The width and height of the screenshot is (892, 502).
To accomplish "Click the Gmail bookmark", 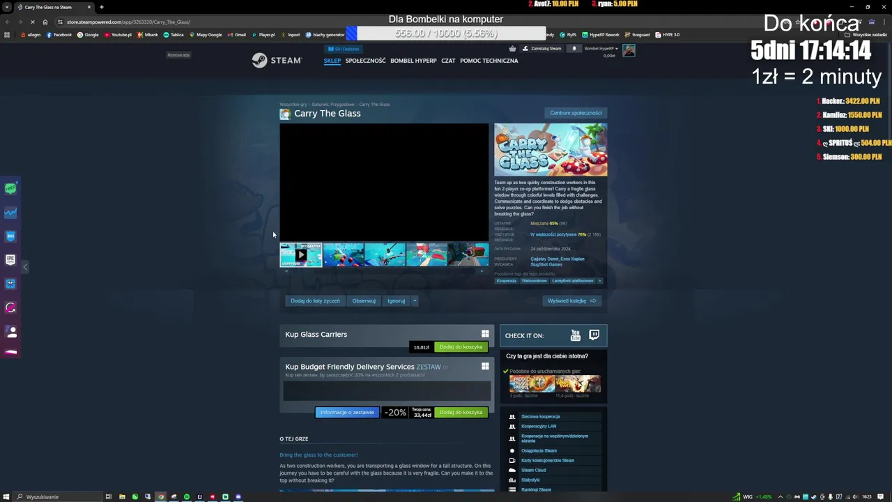I will (x=237, y=35).
